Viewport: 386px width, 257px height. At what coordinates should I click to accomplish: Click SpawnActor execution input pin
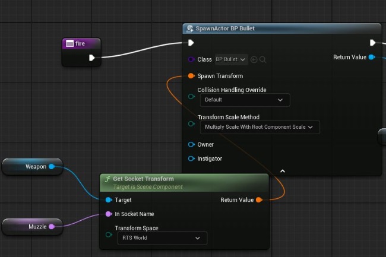[x=191, y=43]
